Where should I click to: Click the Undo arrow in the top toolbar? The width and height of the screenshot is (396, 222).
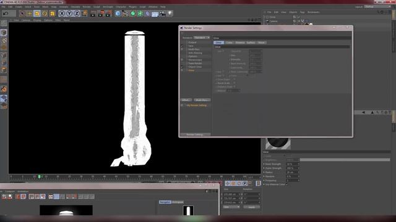click(6, 14)
